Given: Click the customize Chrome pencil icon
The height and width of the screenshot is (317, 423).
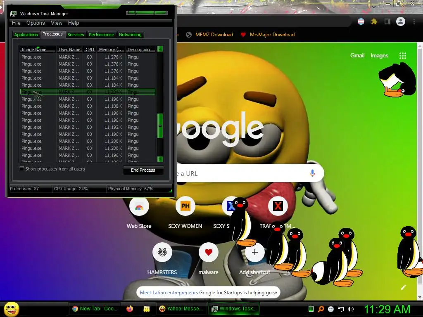Looking at the screenshot, I should [403, 287].
